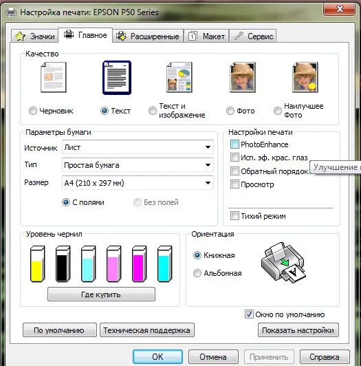
Task: Open the Макет layout tab
Action: [206, 36]
